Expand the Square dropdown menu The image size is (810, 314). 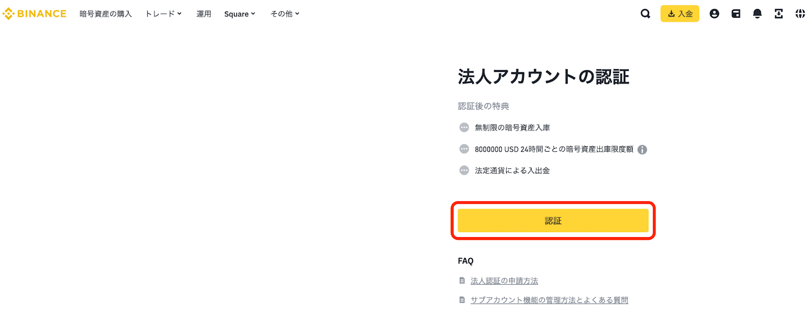[x=239, y=14]
